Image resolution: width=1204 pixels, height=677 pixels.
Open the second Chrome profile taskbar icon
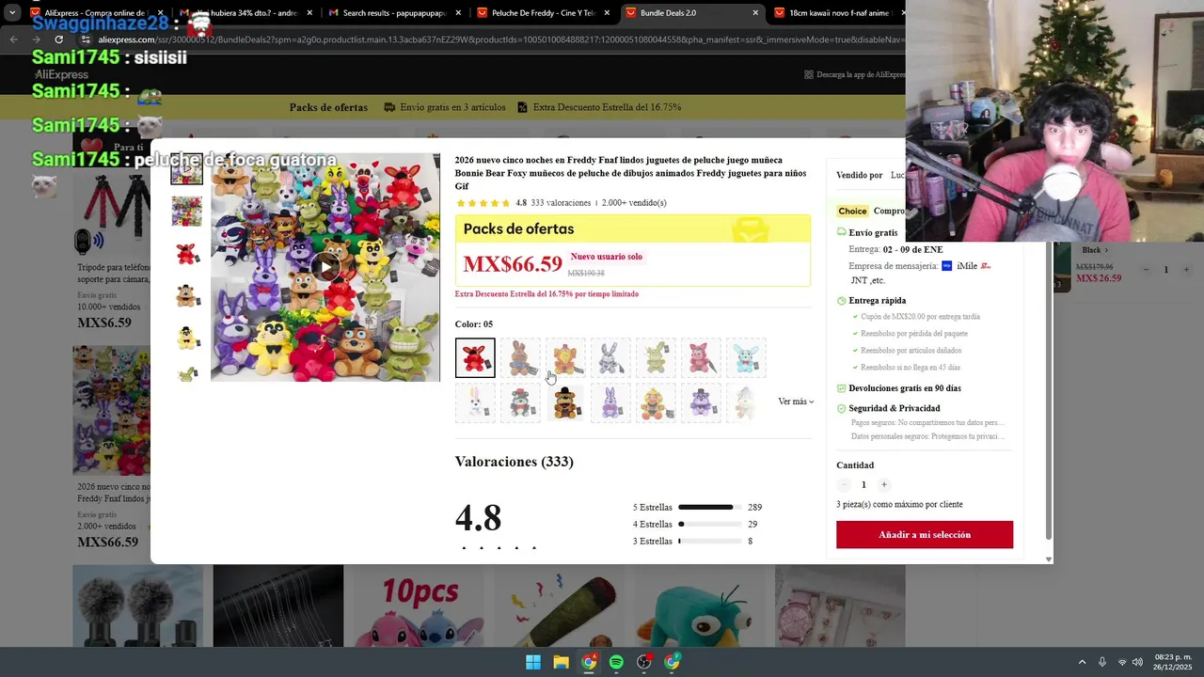point(672,662)
